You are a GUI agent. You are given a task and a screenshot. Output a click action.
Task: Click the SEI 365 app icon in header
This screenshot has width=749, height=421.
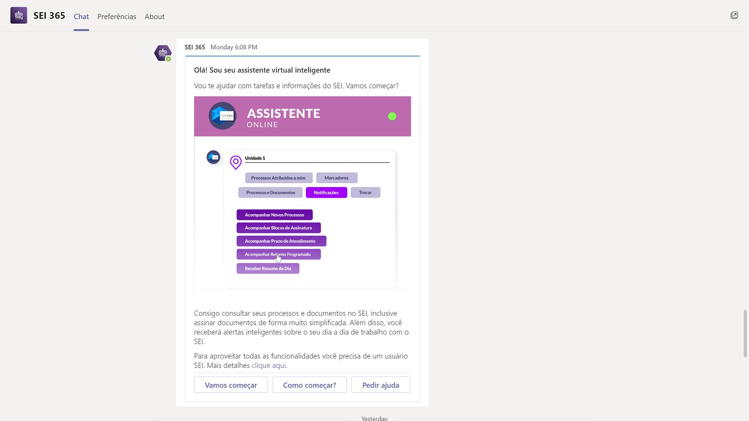19,15
